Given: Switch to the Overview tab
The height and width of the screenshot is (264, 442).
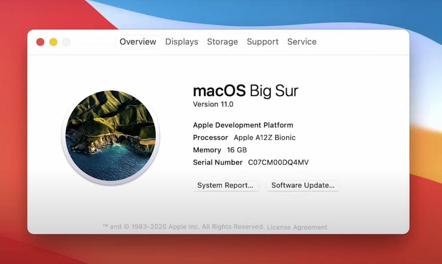Looking at the screenshot, I should [138, 42].
